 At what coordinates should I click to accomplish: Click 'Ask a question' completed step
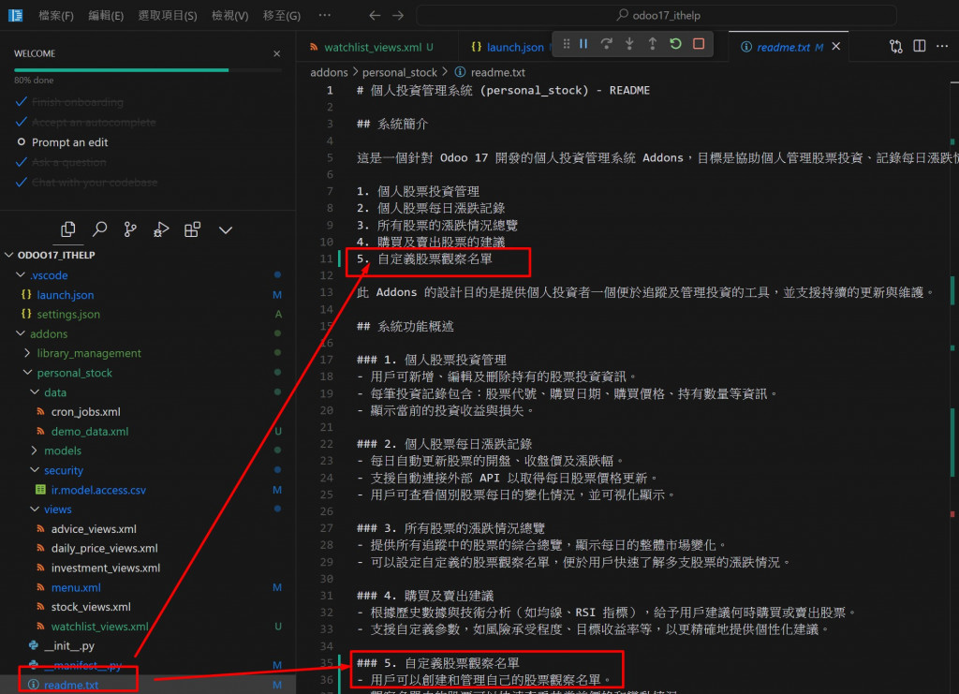click(x=68, y=163)
